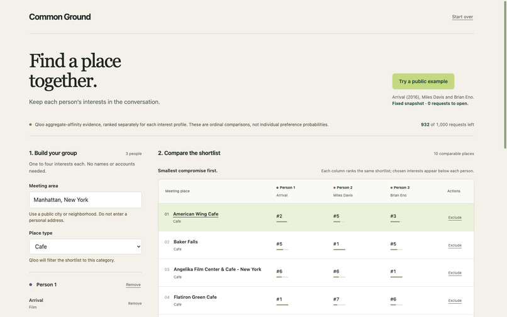Image resolution: width=507 pixels, height=317 pixels.
Task: Click Person 2's #1 rank for Baker Falls
Action: pyautogui.click(x=337, y=244)
